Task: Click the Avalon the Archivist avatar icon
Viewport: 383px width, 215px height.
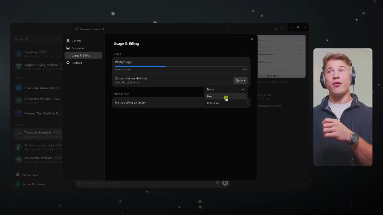Action: click(19, 160)
